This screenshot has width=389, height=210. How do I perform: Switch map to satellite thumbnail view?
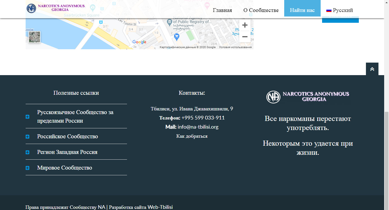(34, 37)
